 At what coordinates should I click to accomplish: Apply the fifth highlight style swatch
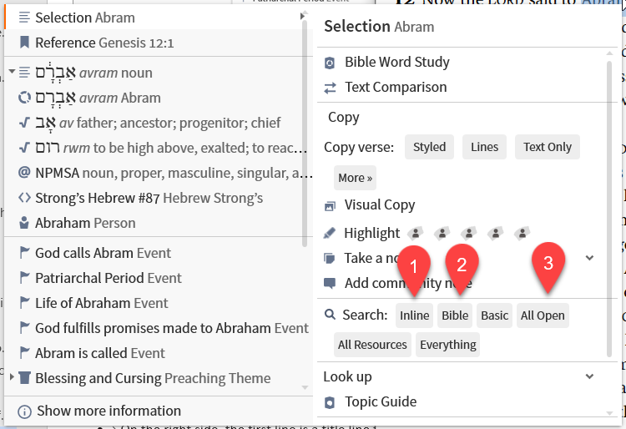523,233
